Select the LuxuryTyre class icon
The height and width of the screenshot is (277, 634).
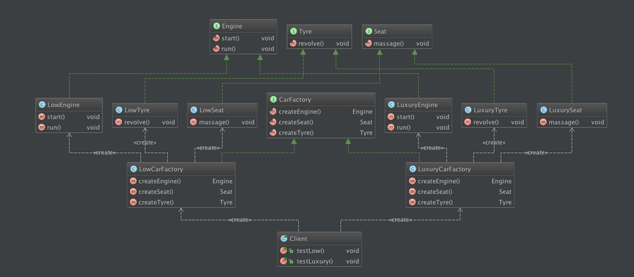tap(468, 110)
